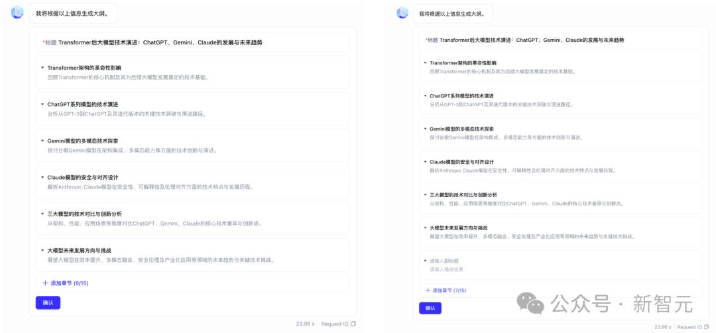Edit heading 三大模型的技术对比与创新分析 in 7-chapter outline
716x333 pixels.
463,194
